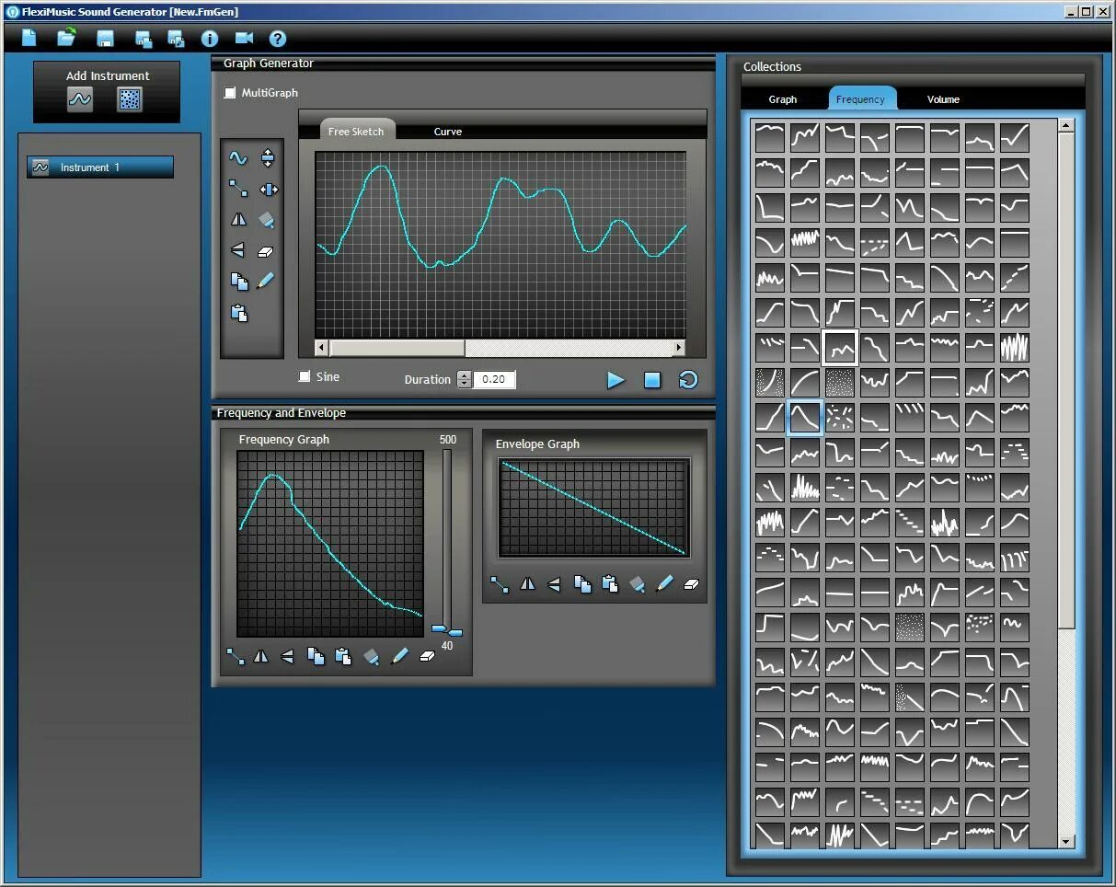The image size is (1116, 887).
Task: Click the frequency range slider lower handle
Action: [454, 633]
